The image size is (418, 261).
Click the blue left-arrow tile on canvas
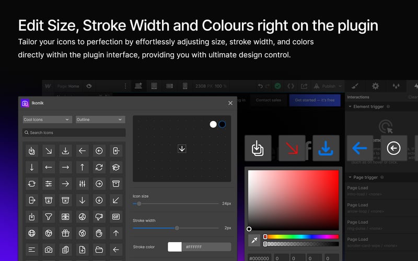pos(360,148)
